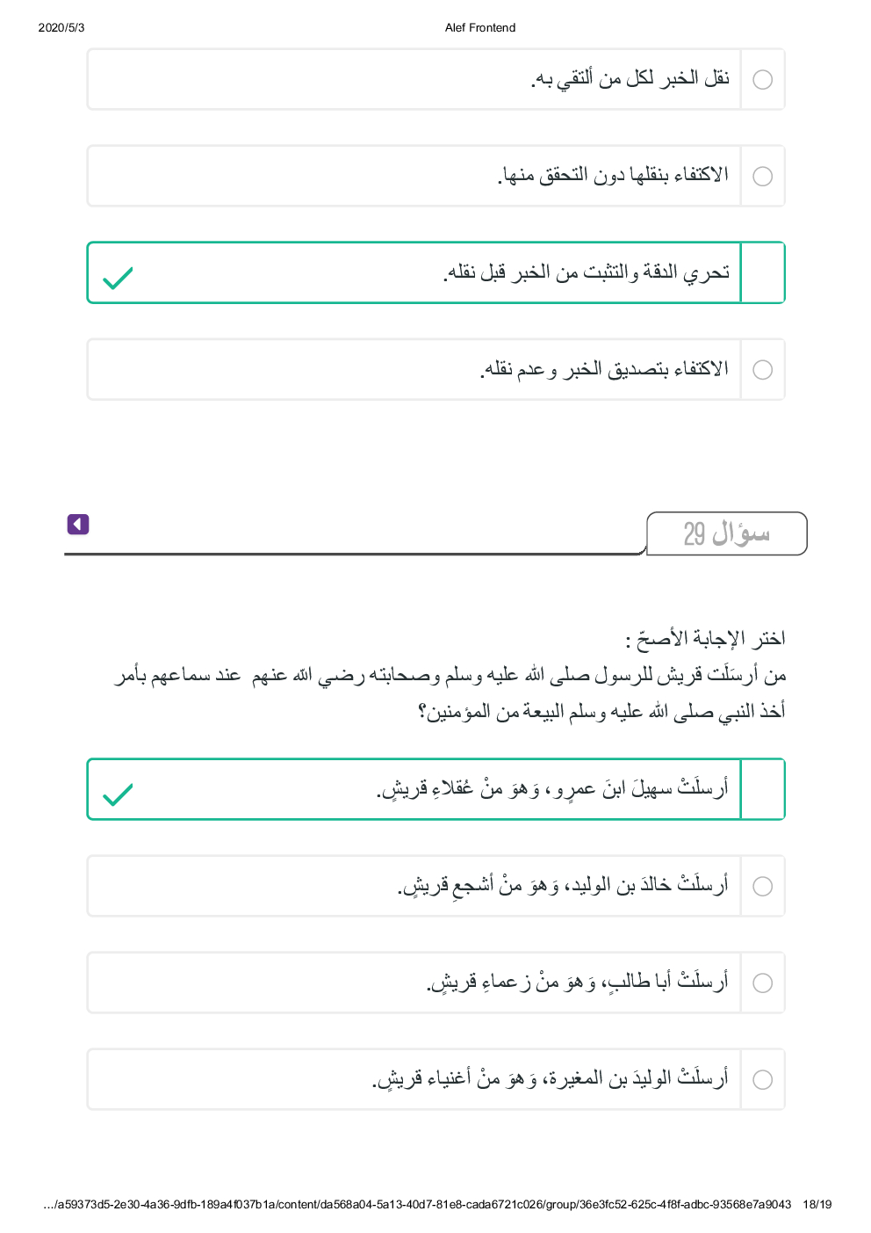Viewport: 871px width, 1233px height.
Task: Click the green checkmark on the 'سهيل ابن عمرو' answer
Action: (118, 794)
